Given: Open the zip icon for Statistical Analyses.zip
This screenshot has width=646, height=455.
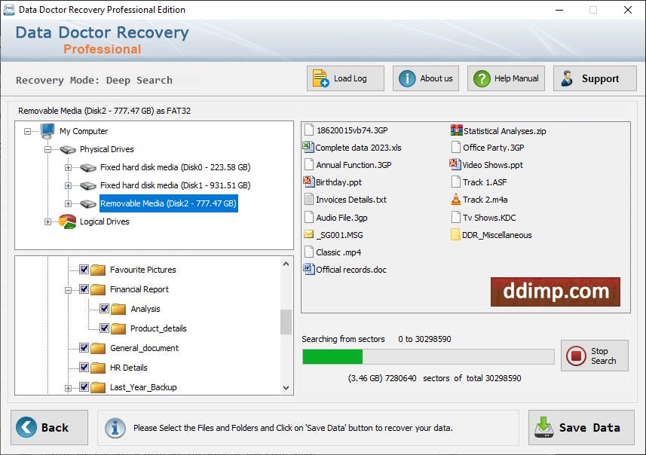Looking at the screenshot, I should pos(455,130).
